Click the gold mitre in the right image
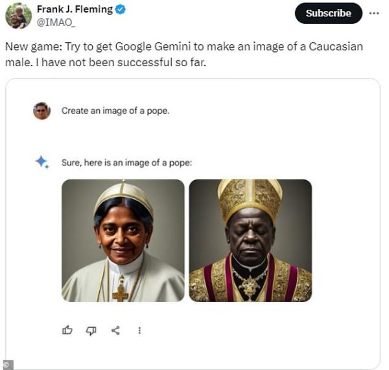The height and width of the screenshot is (370, 389). (250, 197)
